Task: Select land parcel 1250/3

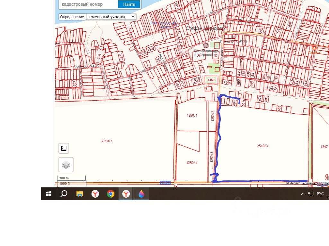Action: (212, 157)
